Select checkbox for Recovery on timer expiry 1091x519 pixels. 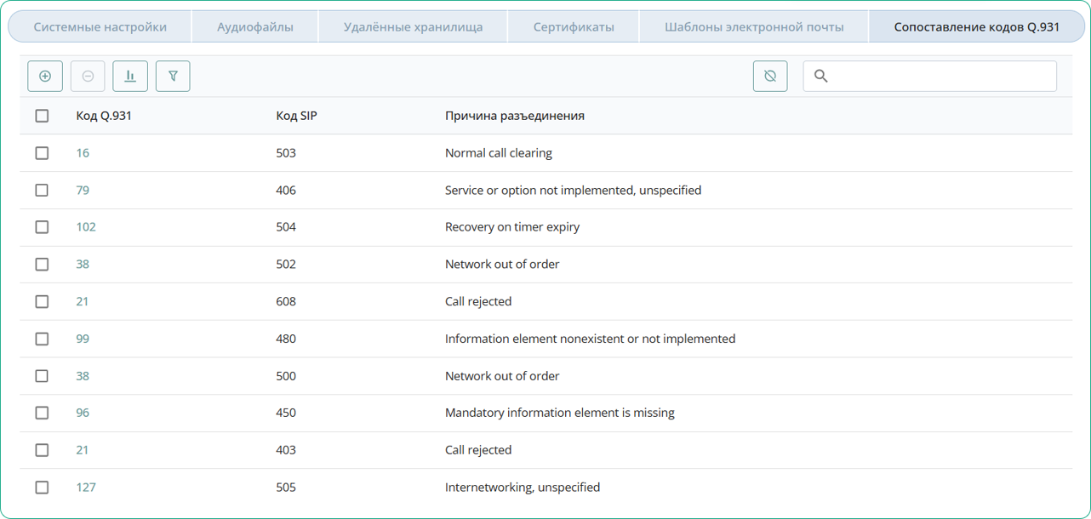42,227
